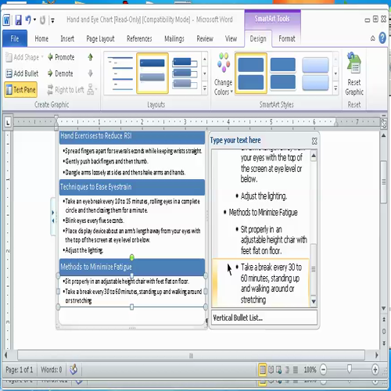Viewport: 391px width, 391px height.
Task: Click Methods to Minimize Fatigue in text pane
Action: coord(263,213)
